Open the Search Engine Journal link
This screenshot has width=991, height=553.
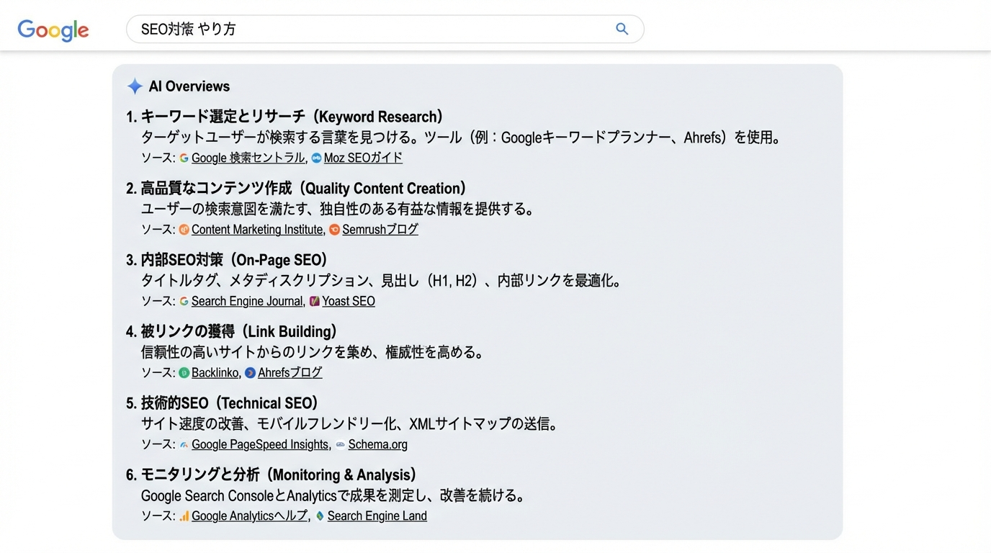coord(248,301)
